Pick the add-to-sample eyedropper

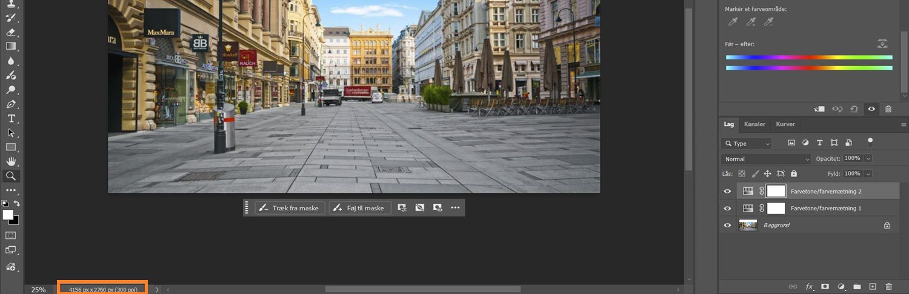click(x=751, y=22)
